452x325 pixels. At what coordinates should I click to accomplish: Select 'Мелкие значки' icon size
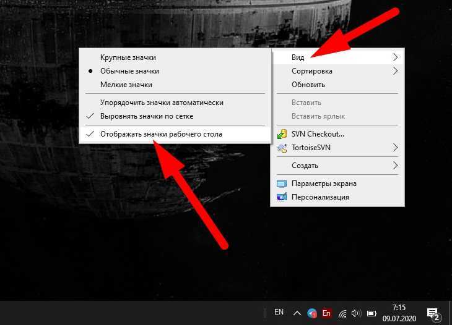175,85
